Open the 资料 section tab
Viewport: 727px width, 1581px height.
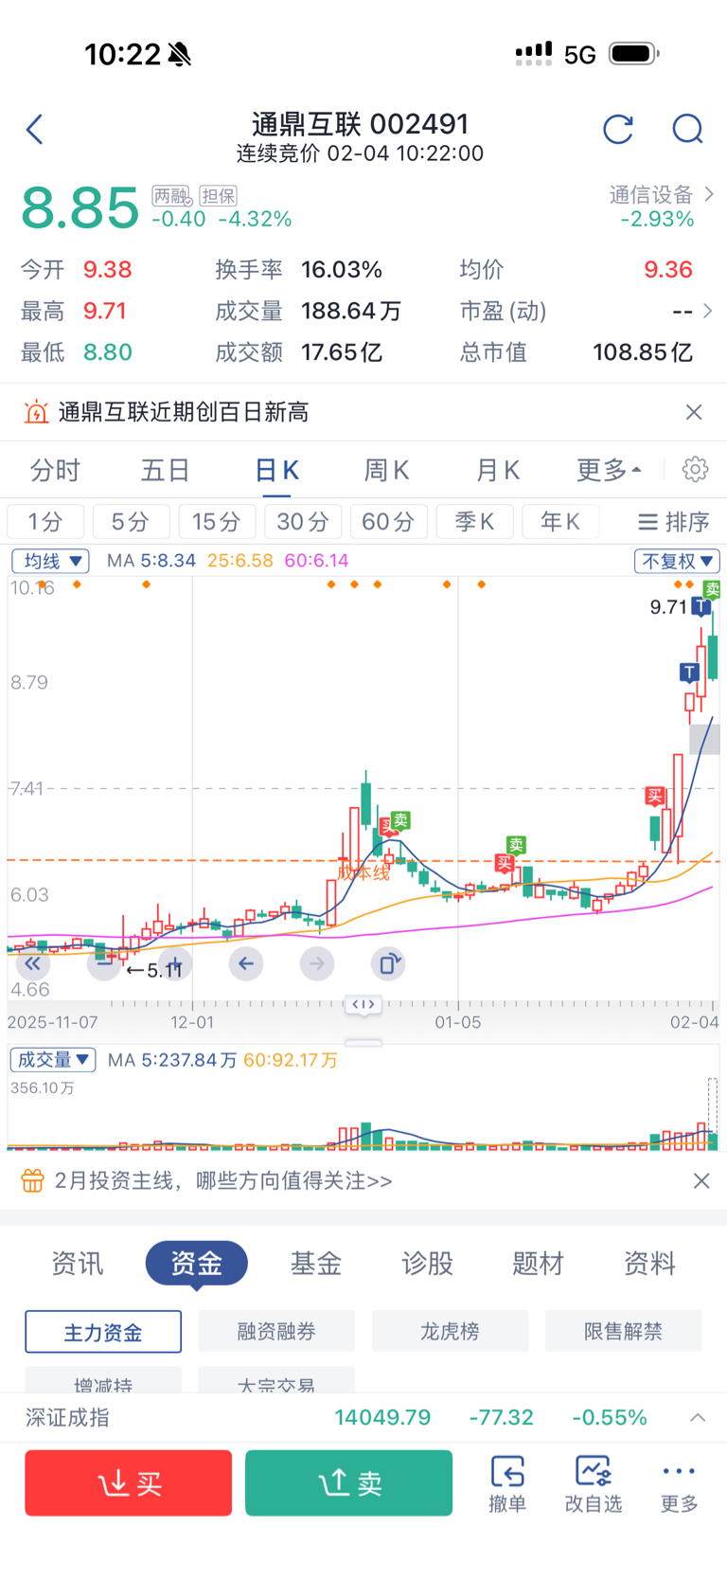tap(649, 1263)
